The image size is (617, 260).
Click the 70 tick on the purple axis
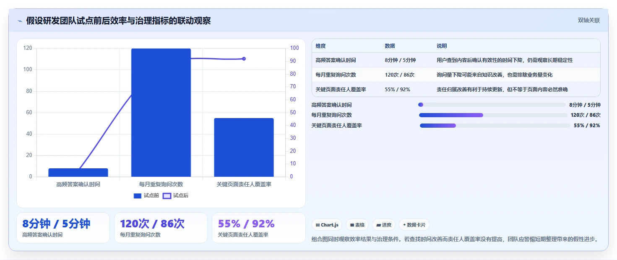coord(293,87)
